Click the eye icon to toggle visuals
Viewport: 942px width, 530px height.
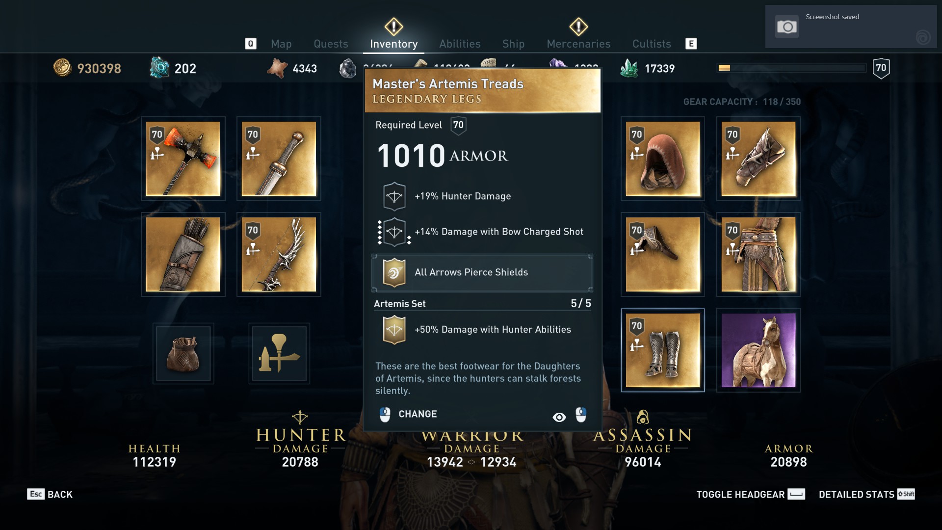point(559,417)
